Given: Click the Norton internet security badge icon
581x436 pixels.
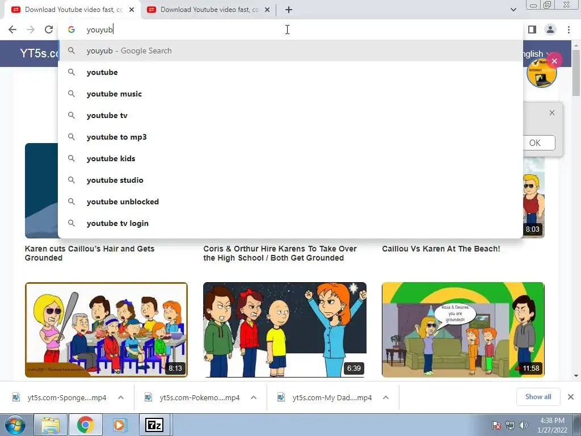Looking at the screenshot, I should click(x=541, y=73).
